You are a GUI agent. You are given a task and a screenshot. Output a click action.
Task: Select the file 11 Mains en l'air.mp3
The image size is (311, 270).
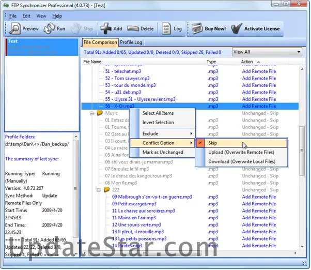134,218
